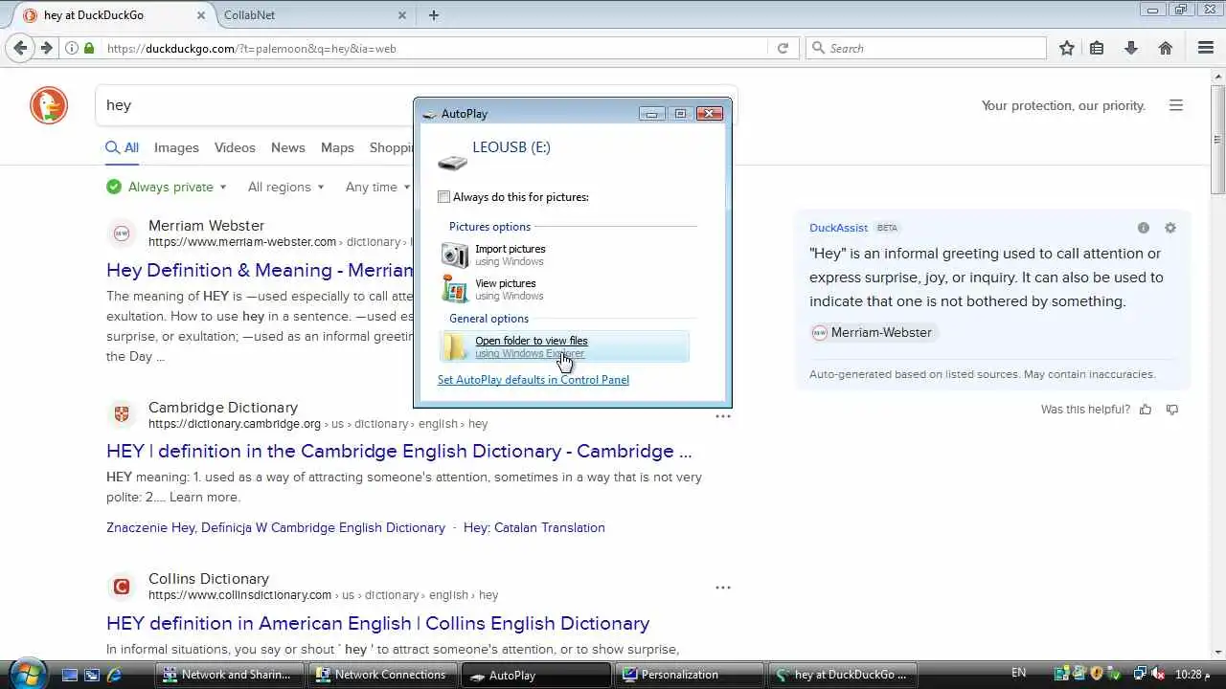Switch to Personalization taskbar window
Screen dimensions: 1226x689
click(689, 675)
